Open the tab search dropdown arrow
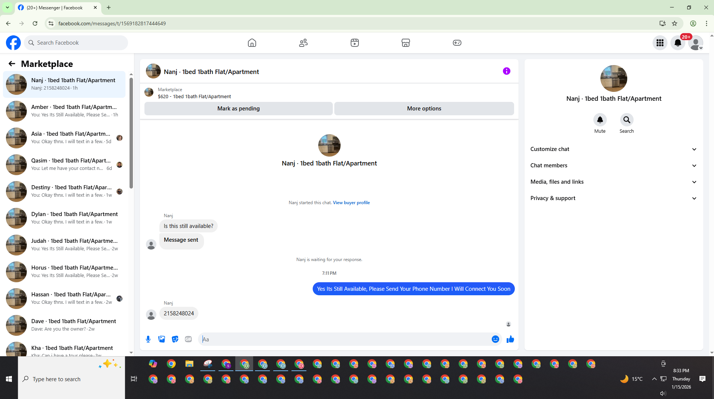The width and height of the screenshot is (714, 399). point(7,7)
